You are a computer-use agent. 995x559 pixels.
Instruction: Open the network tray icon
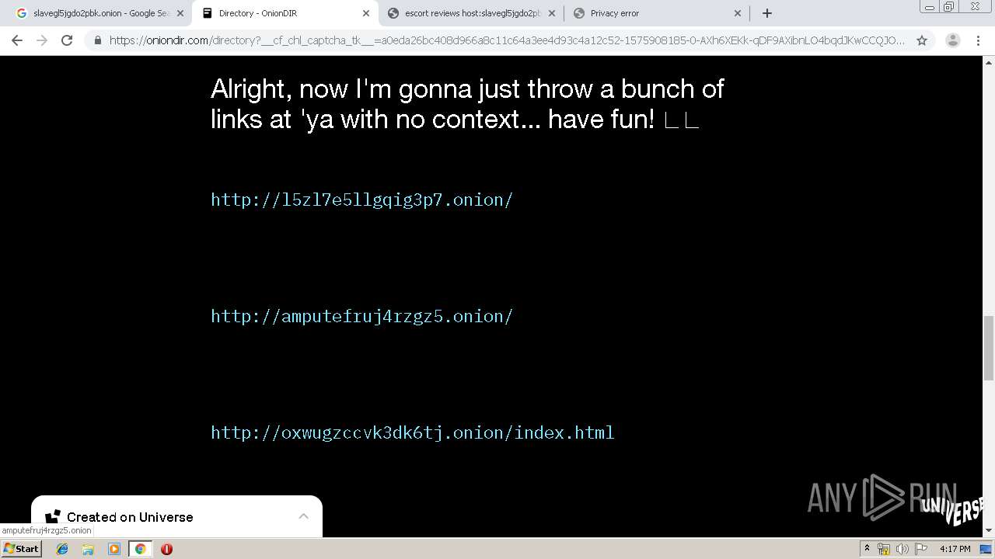click(x=884, y=549)
